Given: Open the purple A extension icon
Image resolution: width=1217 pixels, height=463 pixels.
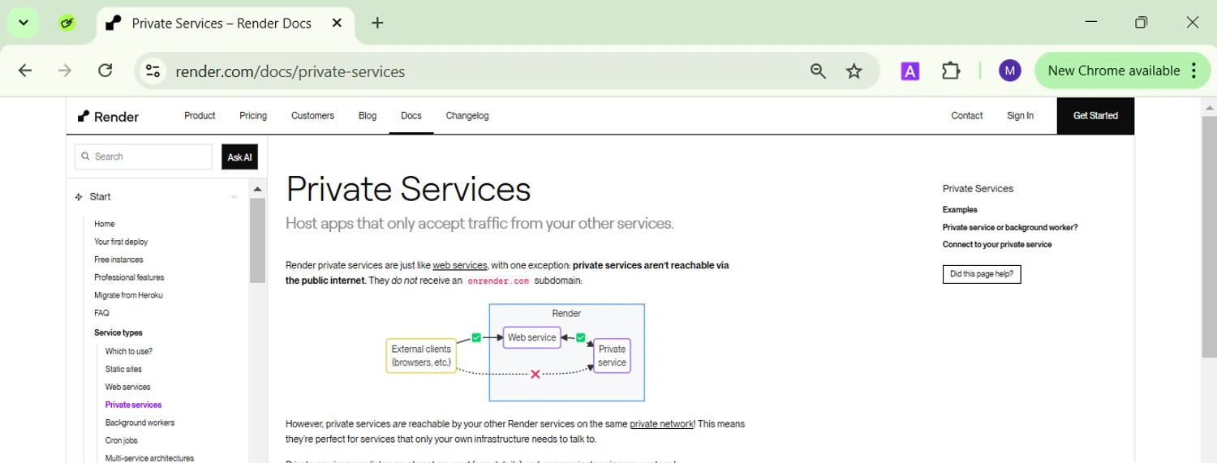Looking at the screenshot, I should click(910, 71).
